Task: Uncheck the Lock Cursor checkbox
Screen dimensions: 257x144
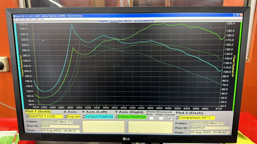Action: [x=170, y=118]
